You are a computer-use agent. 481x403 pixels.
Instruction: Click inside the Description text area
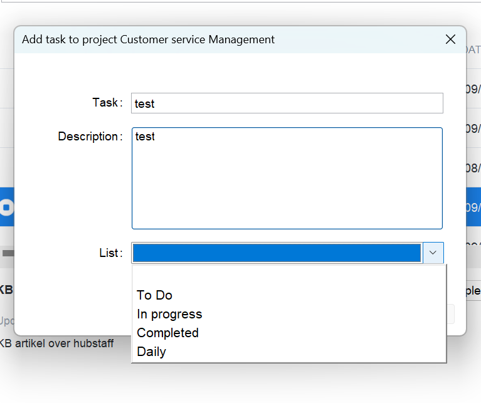click(287, 179)
